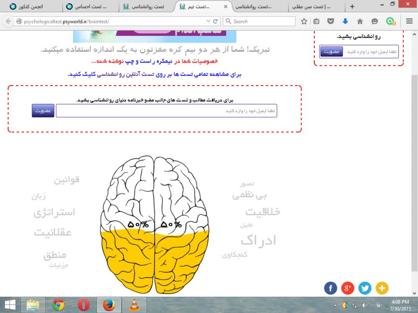418x313 pixels.
Task: Share on Twitter icon
Action: [x=364, y=288]
